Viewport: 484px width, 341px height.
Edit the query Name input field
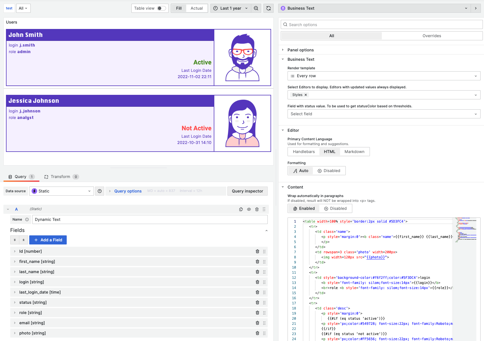click(x=150, y=219)
